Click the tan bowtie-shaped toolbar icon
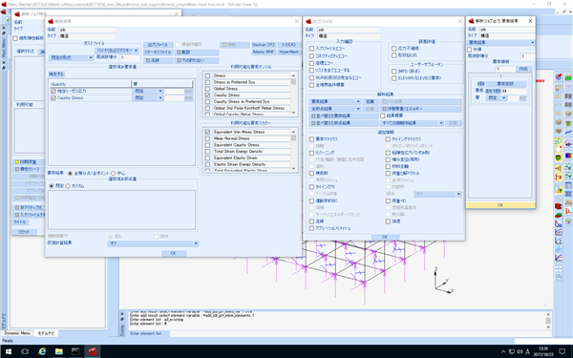This screenshot has height=358, width=573. point(568,202)
